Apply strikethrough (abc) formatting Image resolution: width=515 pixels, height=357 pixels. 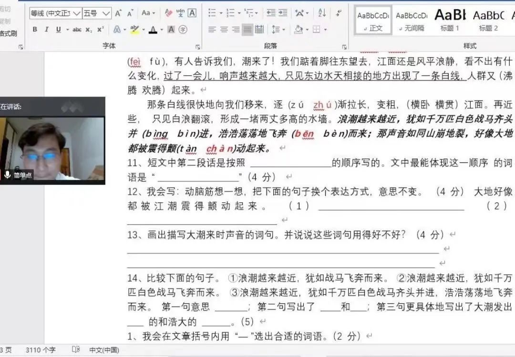click(77, 30)
